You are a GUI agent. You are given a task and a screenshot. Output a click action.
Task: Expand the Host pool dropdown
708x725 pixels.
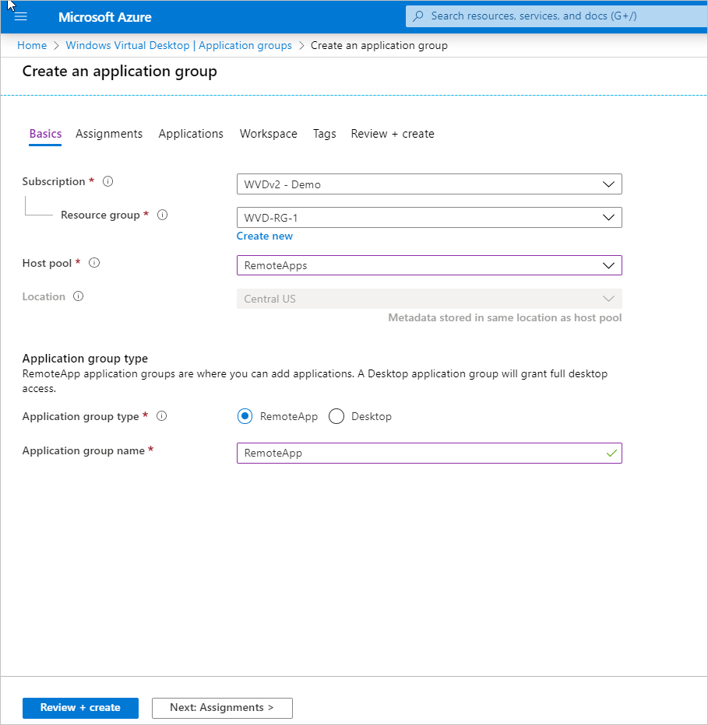[429, 265]
